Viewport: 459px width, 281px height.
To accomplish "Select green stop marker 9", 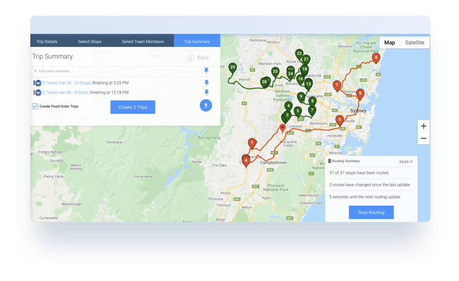I will (x=301, y=97).
